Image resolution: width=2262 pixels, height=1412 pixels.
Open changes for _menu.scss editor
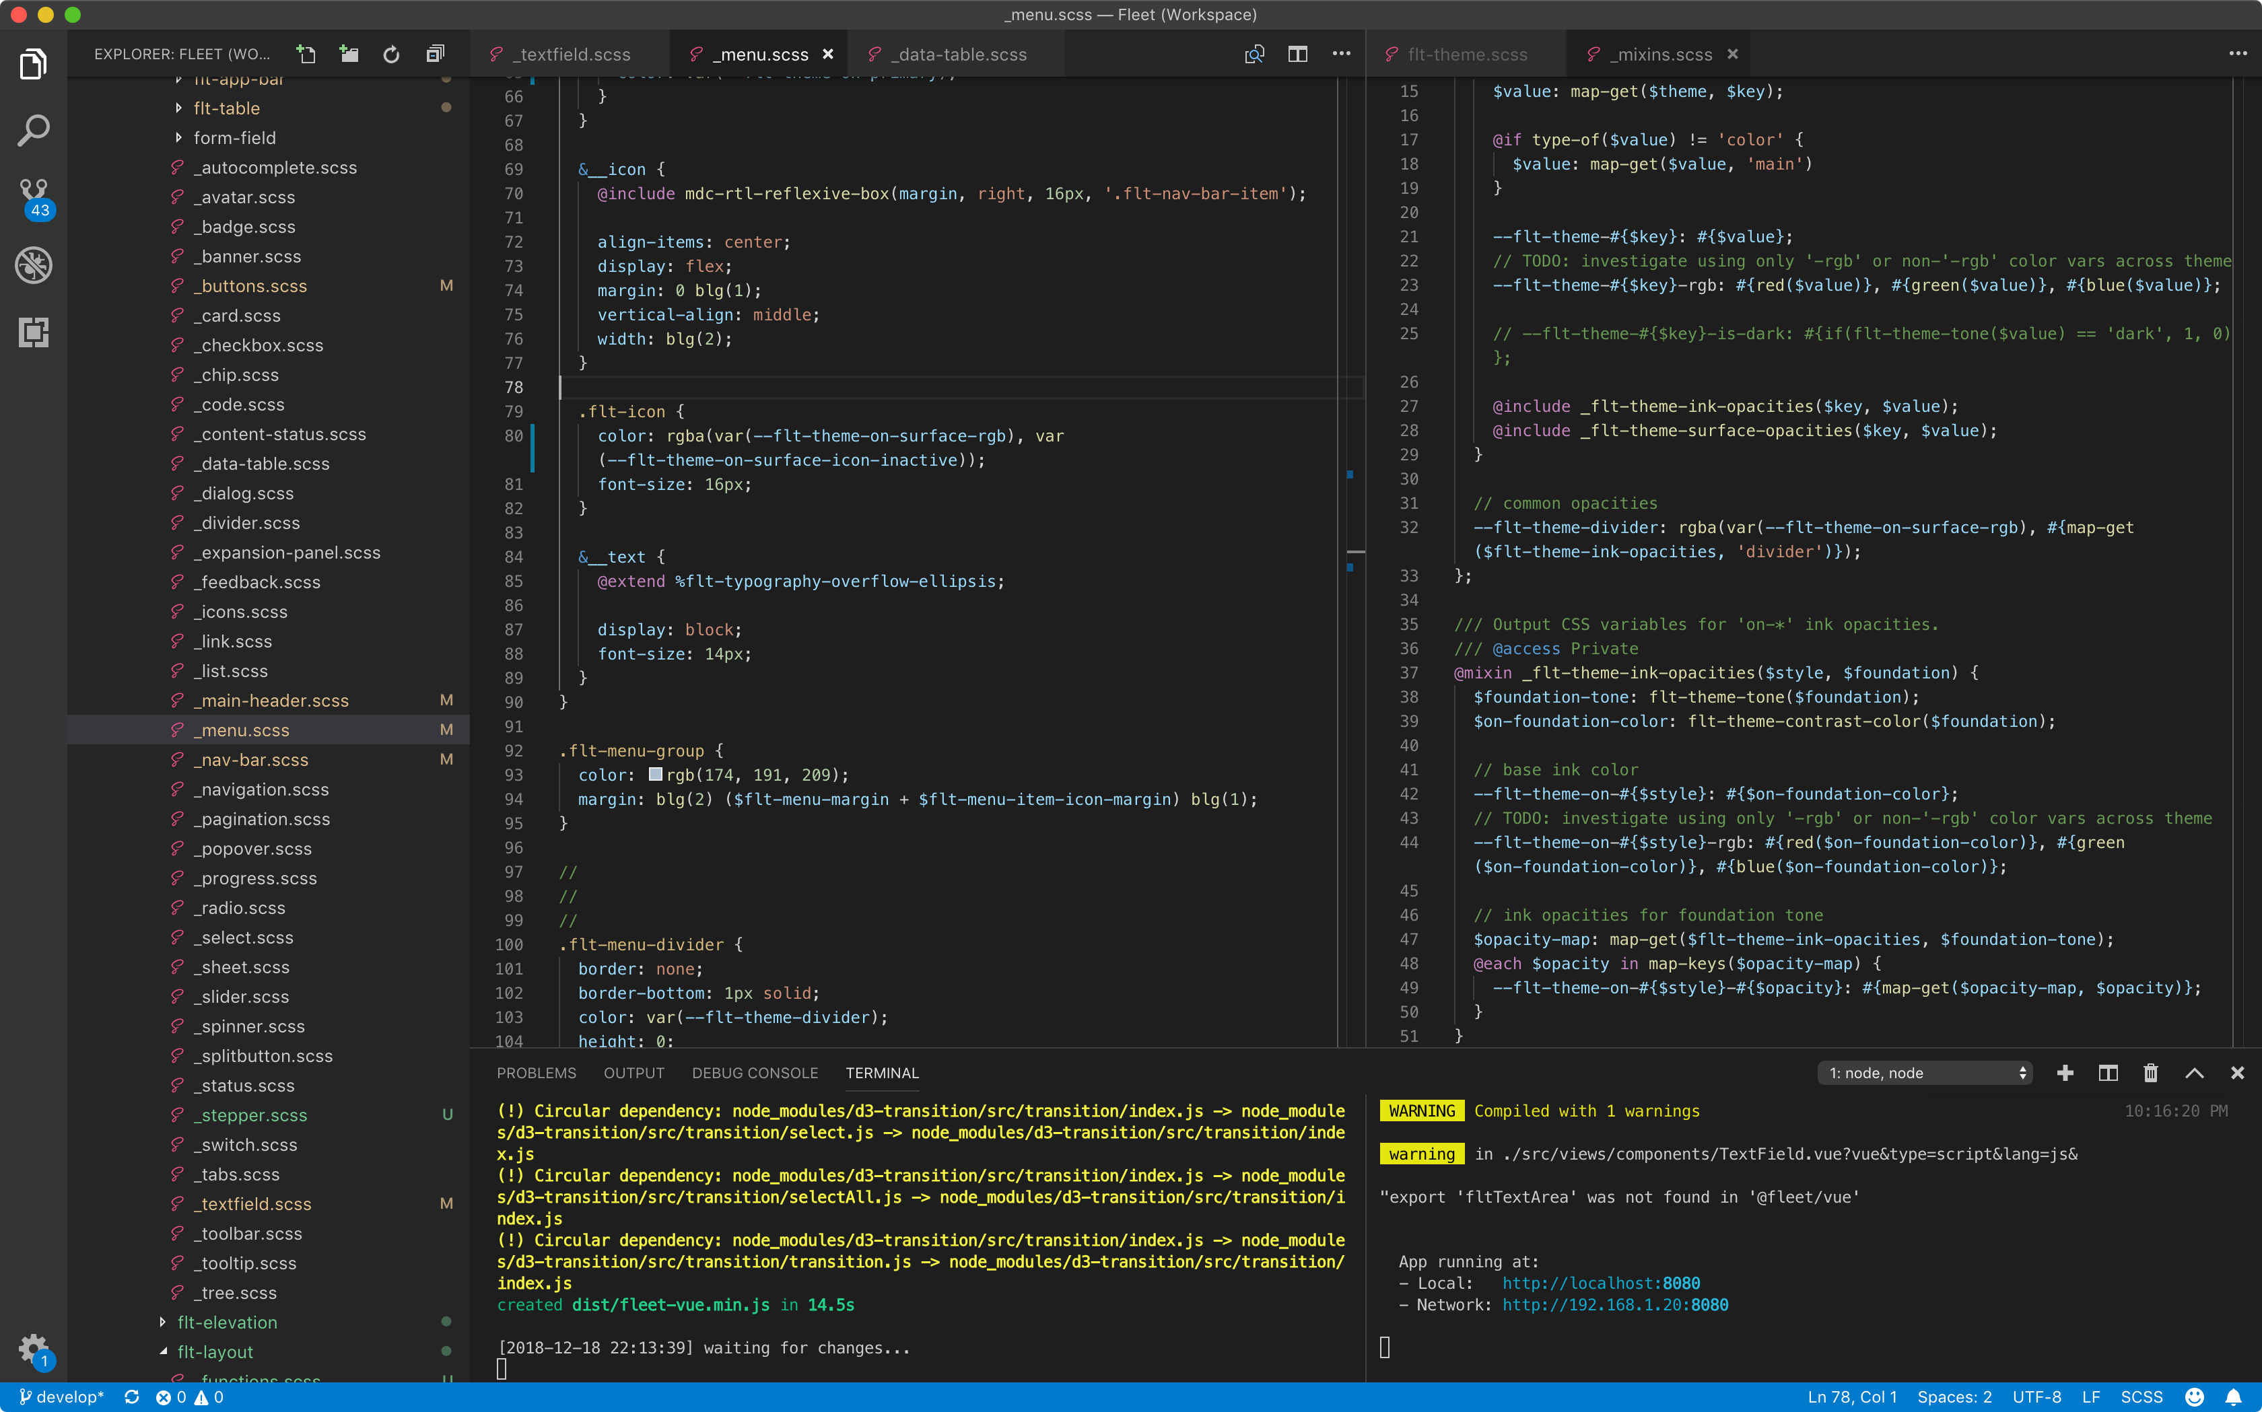click(1254, 54)
